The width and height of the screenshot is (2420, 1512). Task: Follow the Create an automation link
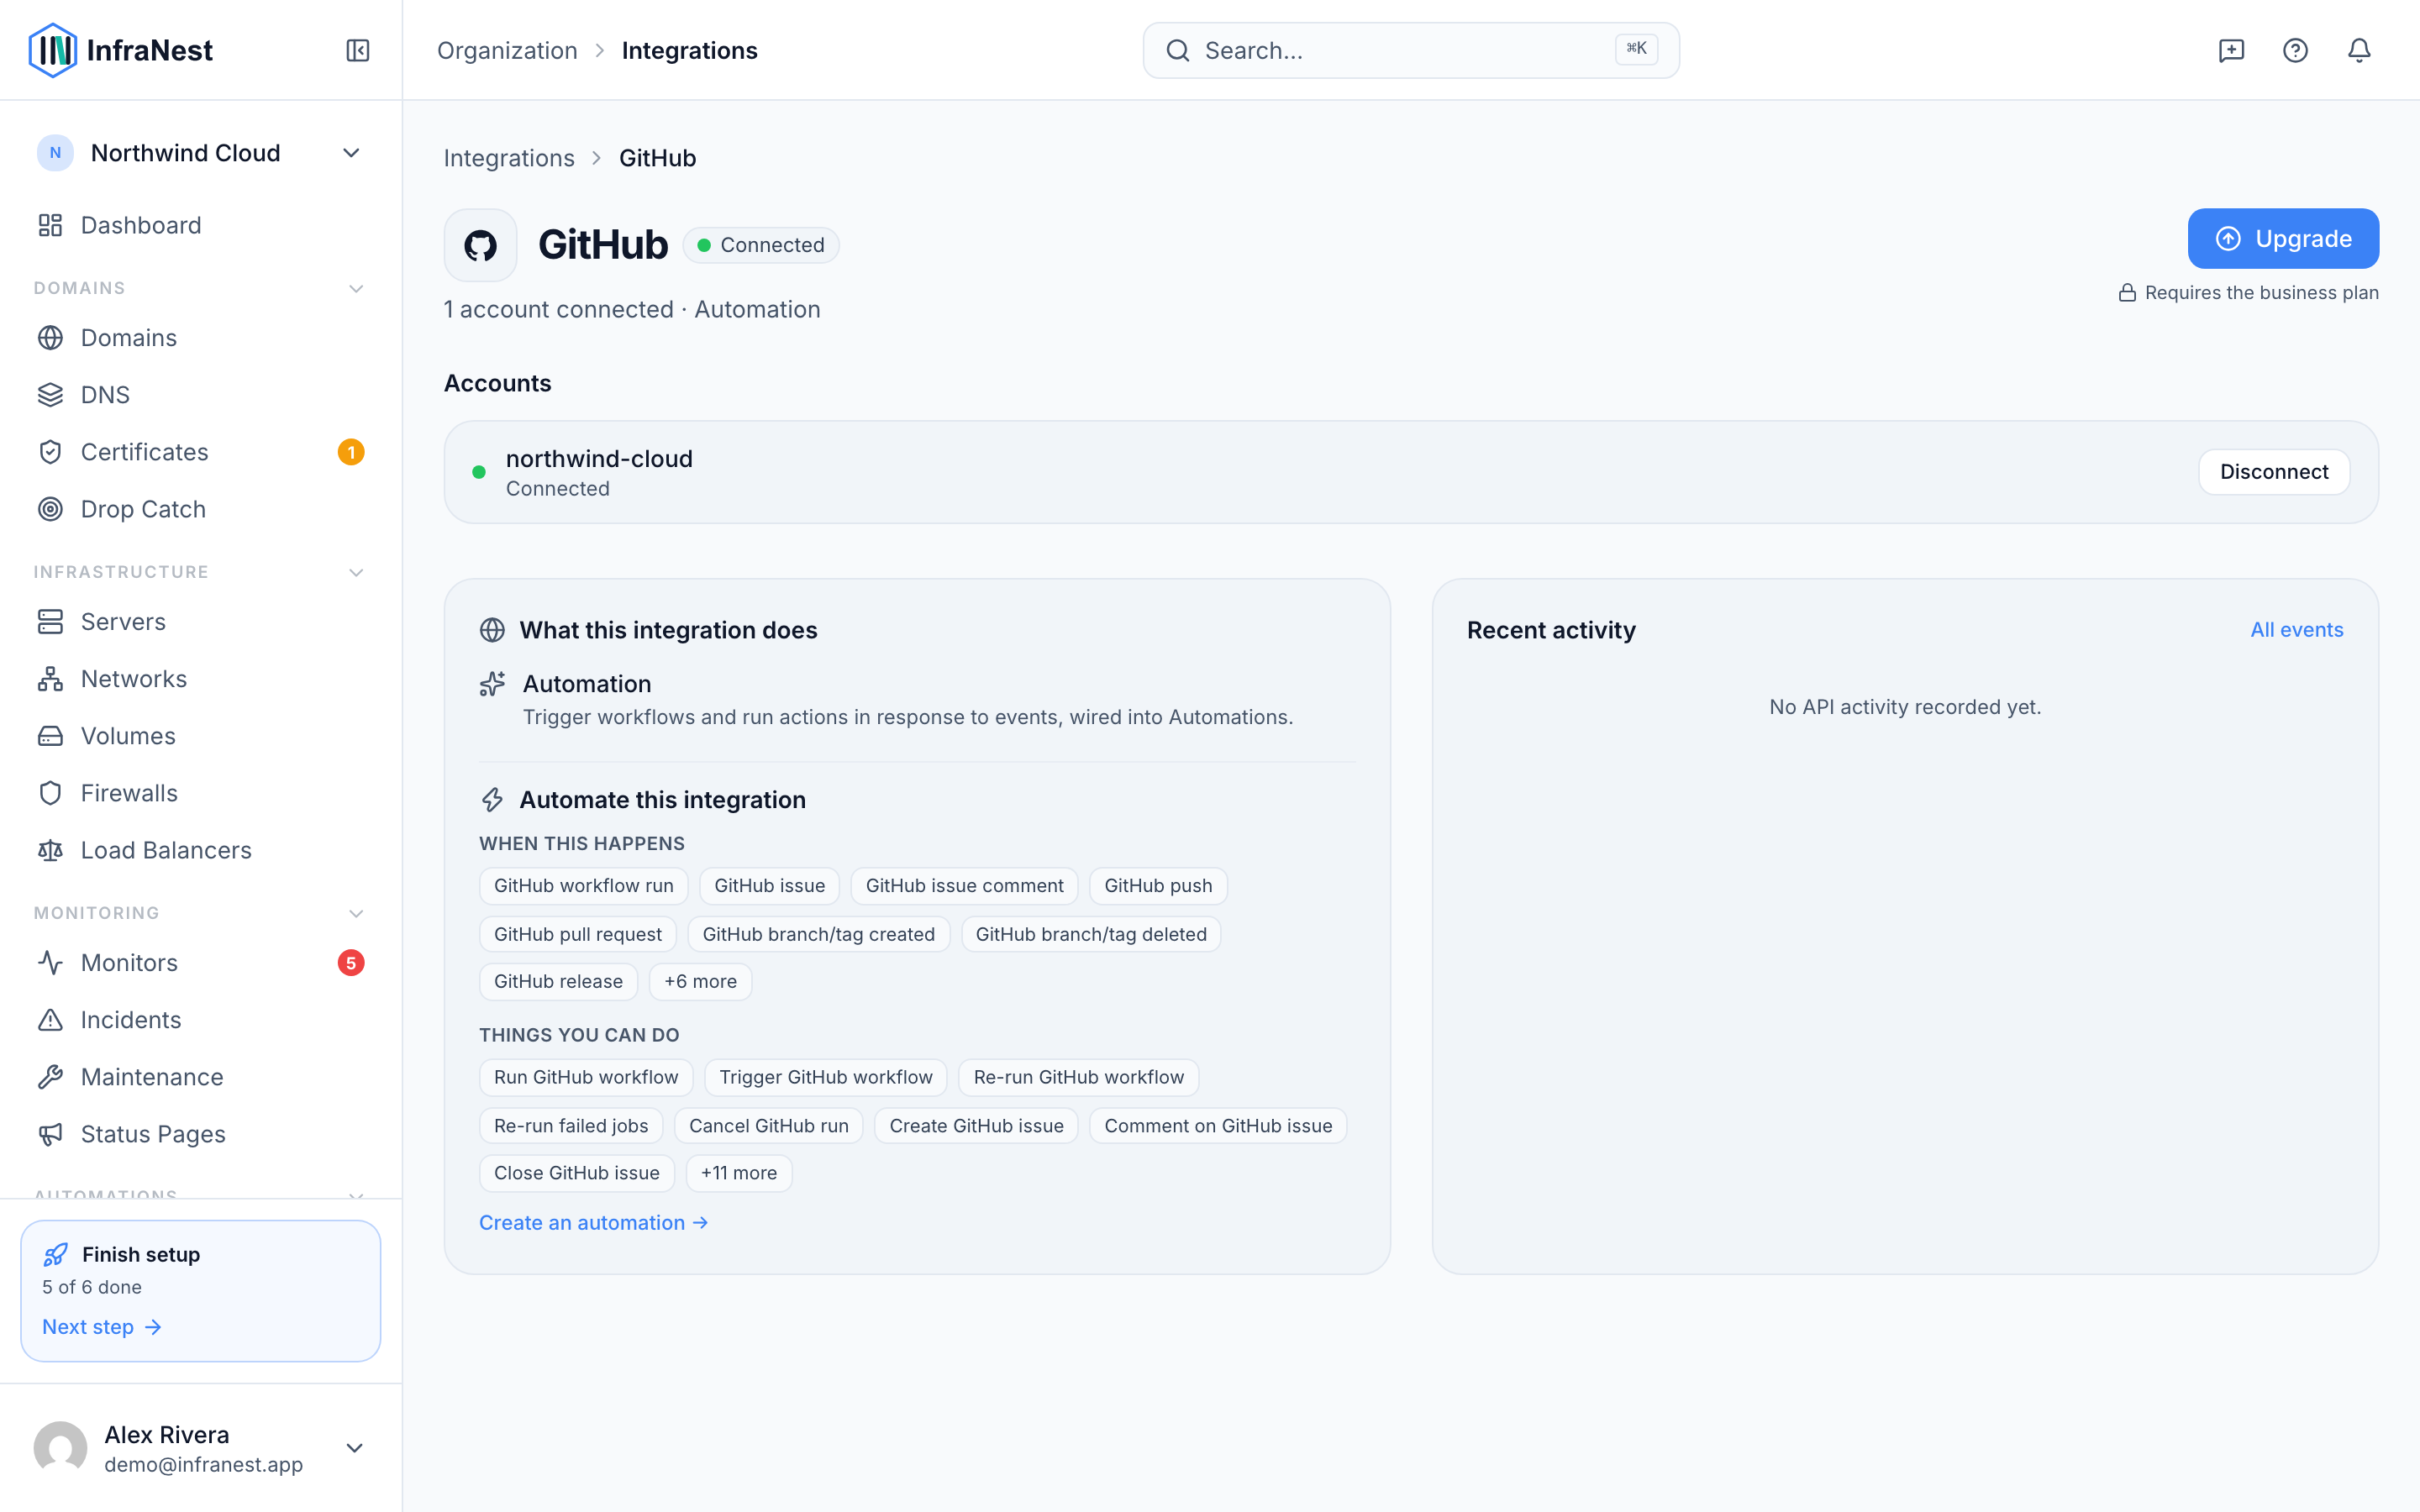pos(594,1223)
